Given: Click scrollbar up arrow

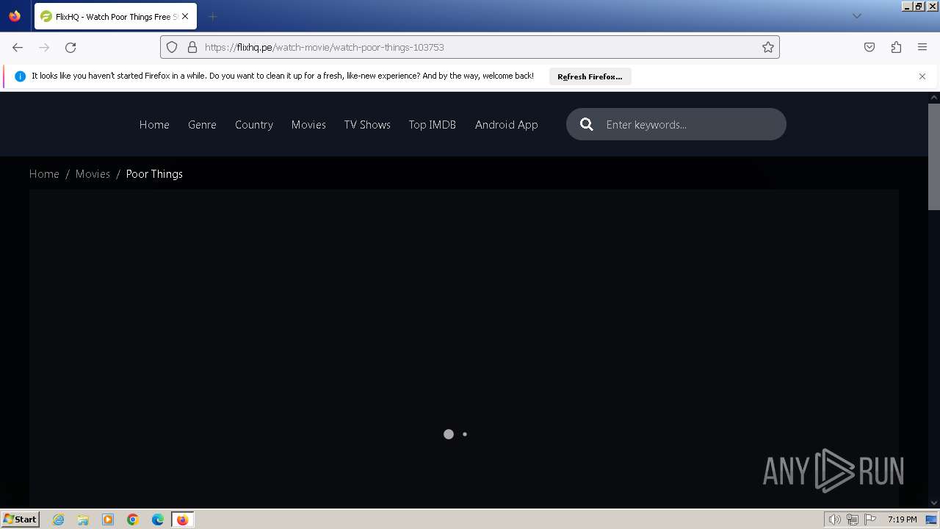Looking at the screenshot, I should 934,97.
